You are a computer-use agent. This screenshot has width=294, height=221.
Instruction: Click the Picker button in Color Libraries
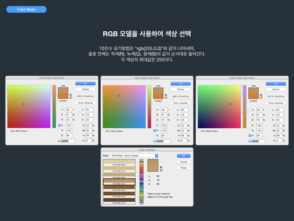(x=183, y=168)
